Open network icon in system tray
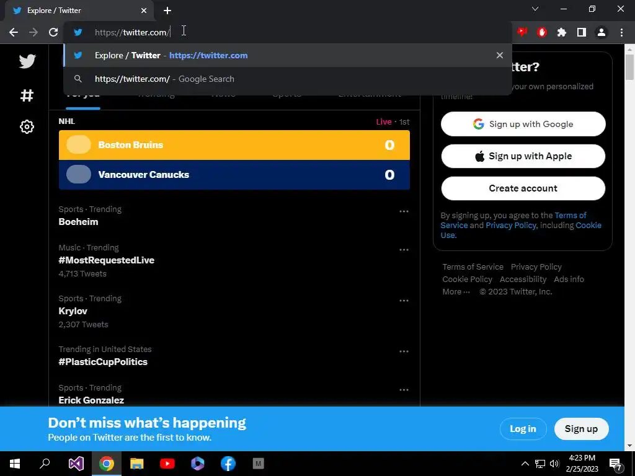This screenshot has height=476, width=635. pos(540,464)
